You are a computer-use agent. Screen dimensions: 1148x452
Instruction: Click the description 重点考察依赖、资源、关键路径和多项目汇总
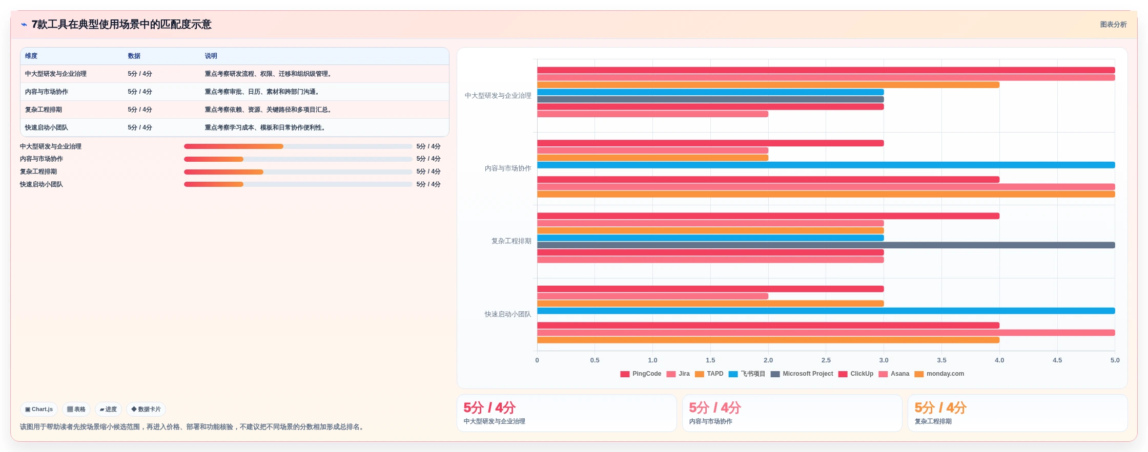270,110
